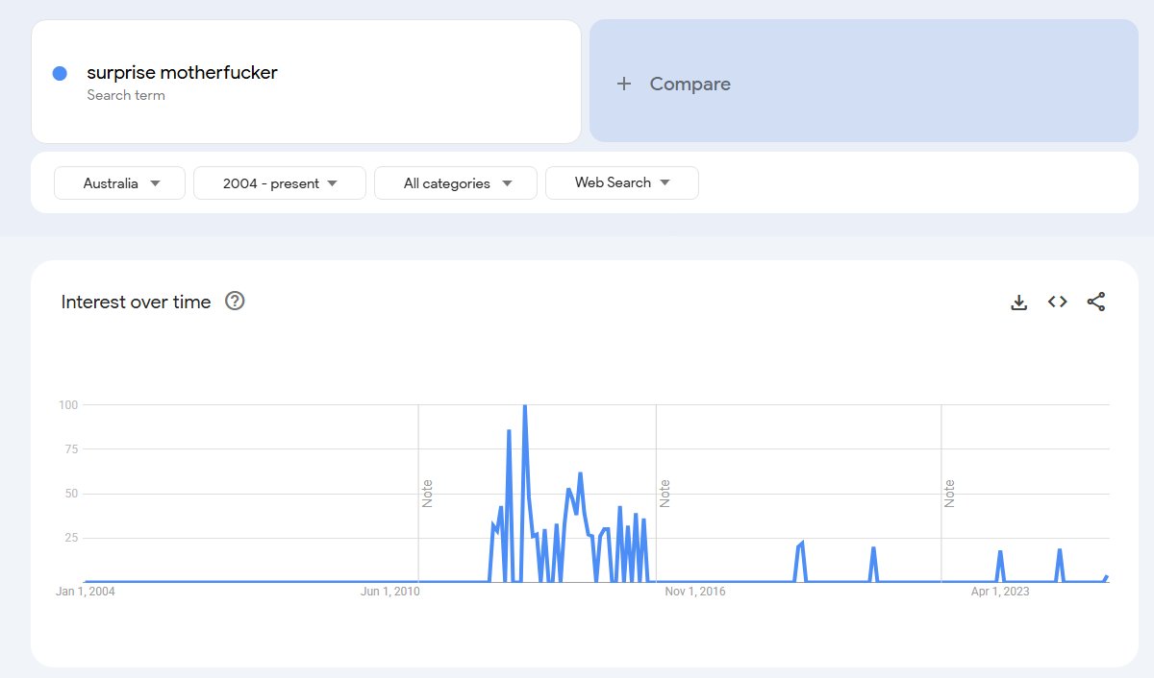
Task: Click the peak 100 point on the chart
Action: click(524, 405)
